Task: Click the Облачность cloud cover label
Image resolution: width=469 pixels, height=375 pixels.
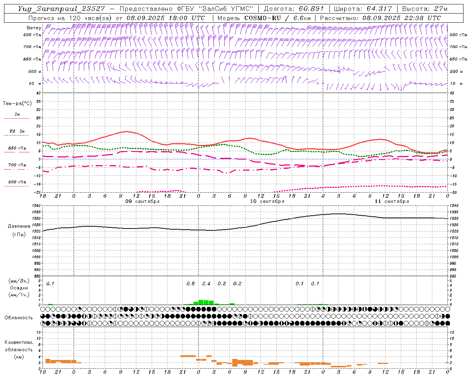Action: pos(19,318)
